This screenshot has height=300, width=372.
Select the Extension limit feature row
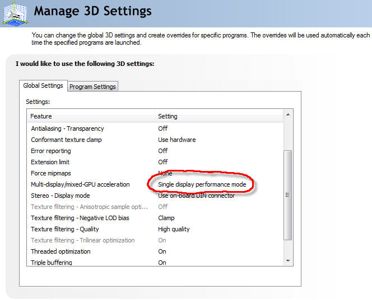52,162
